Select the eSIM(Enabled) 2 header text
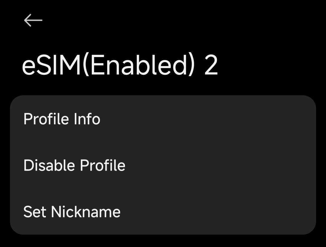Image resolution: width=326 pixels, height=247 pixels. click(x=120, y=65)
